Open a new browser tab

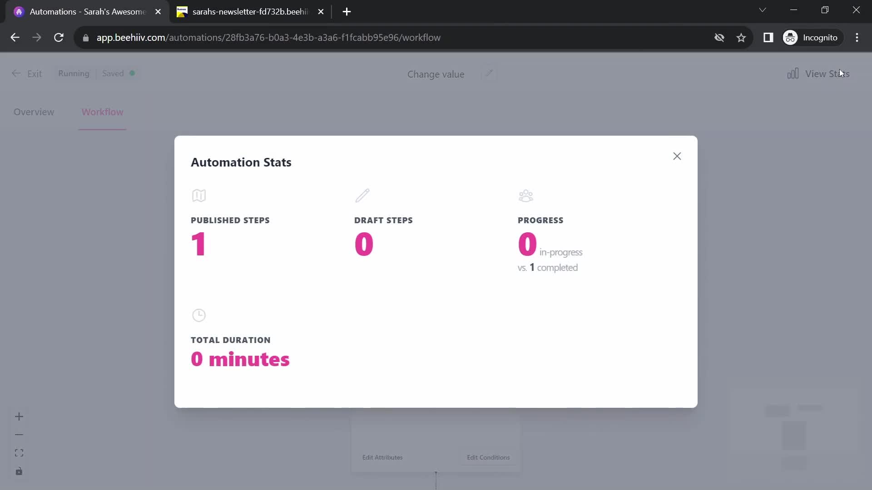(347, 12)
